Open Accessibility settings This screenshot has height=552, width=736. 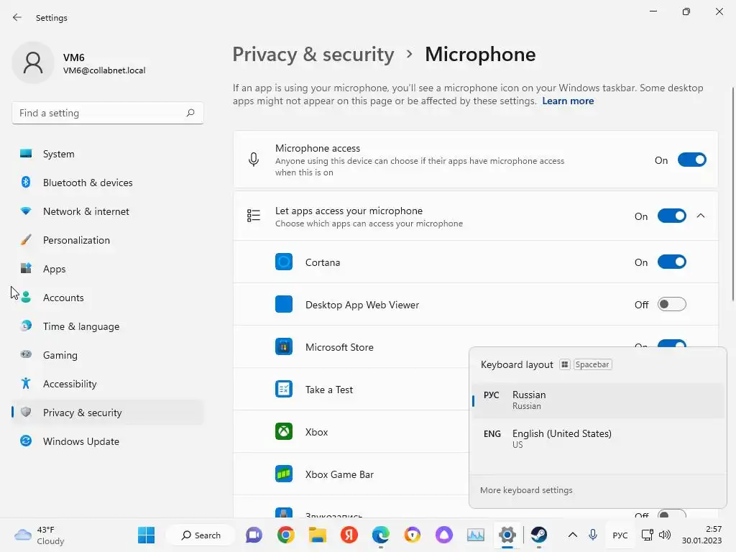(108, 384)
